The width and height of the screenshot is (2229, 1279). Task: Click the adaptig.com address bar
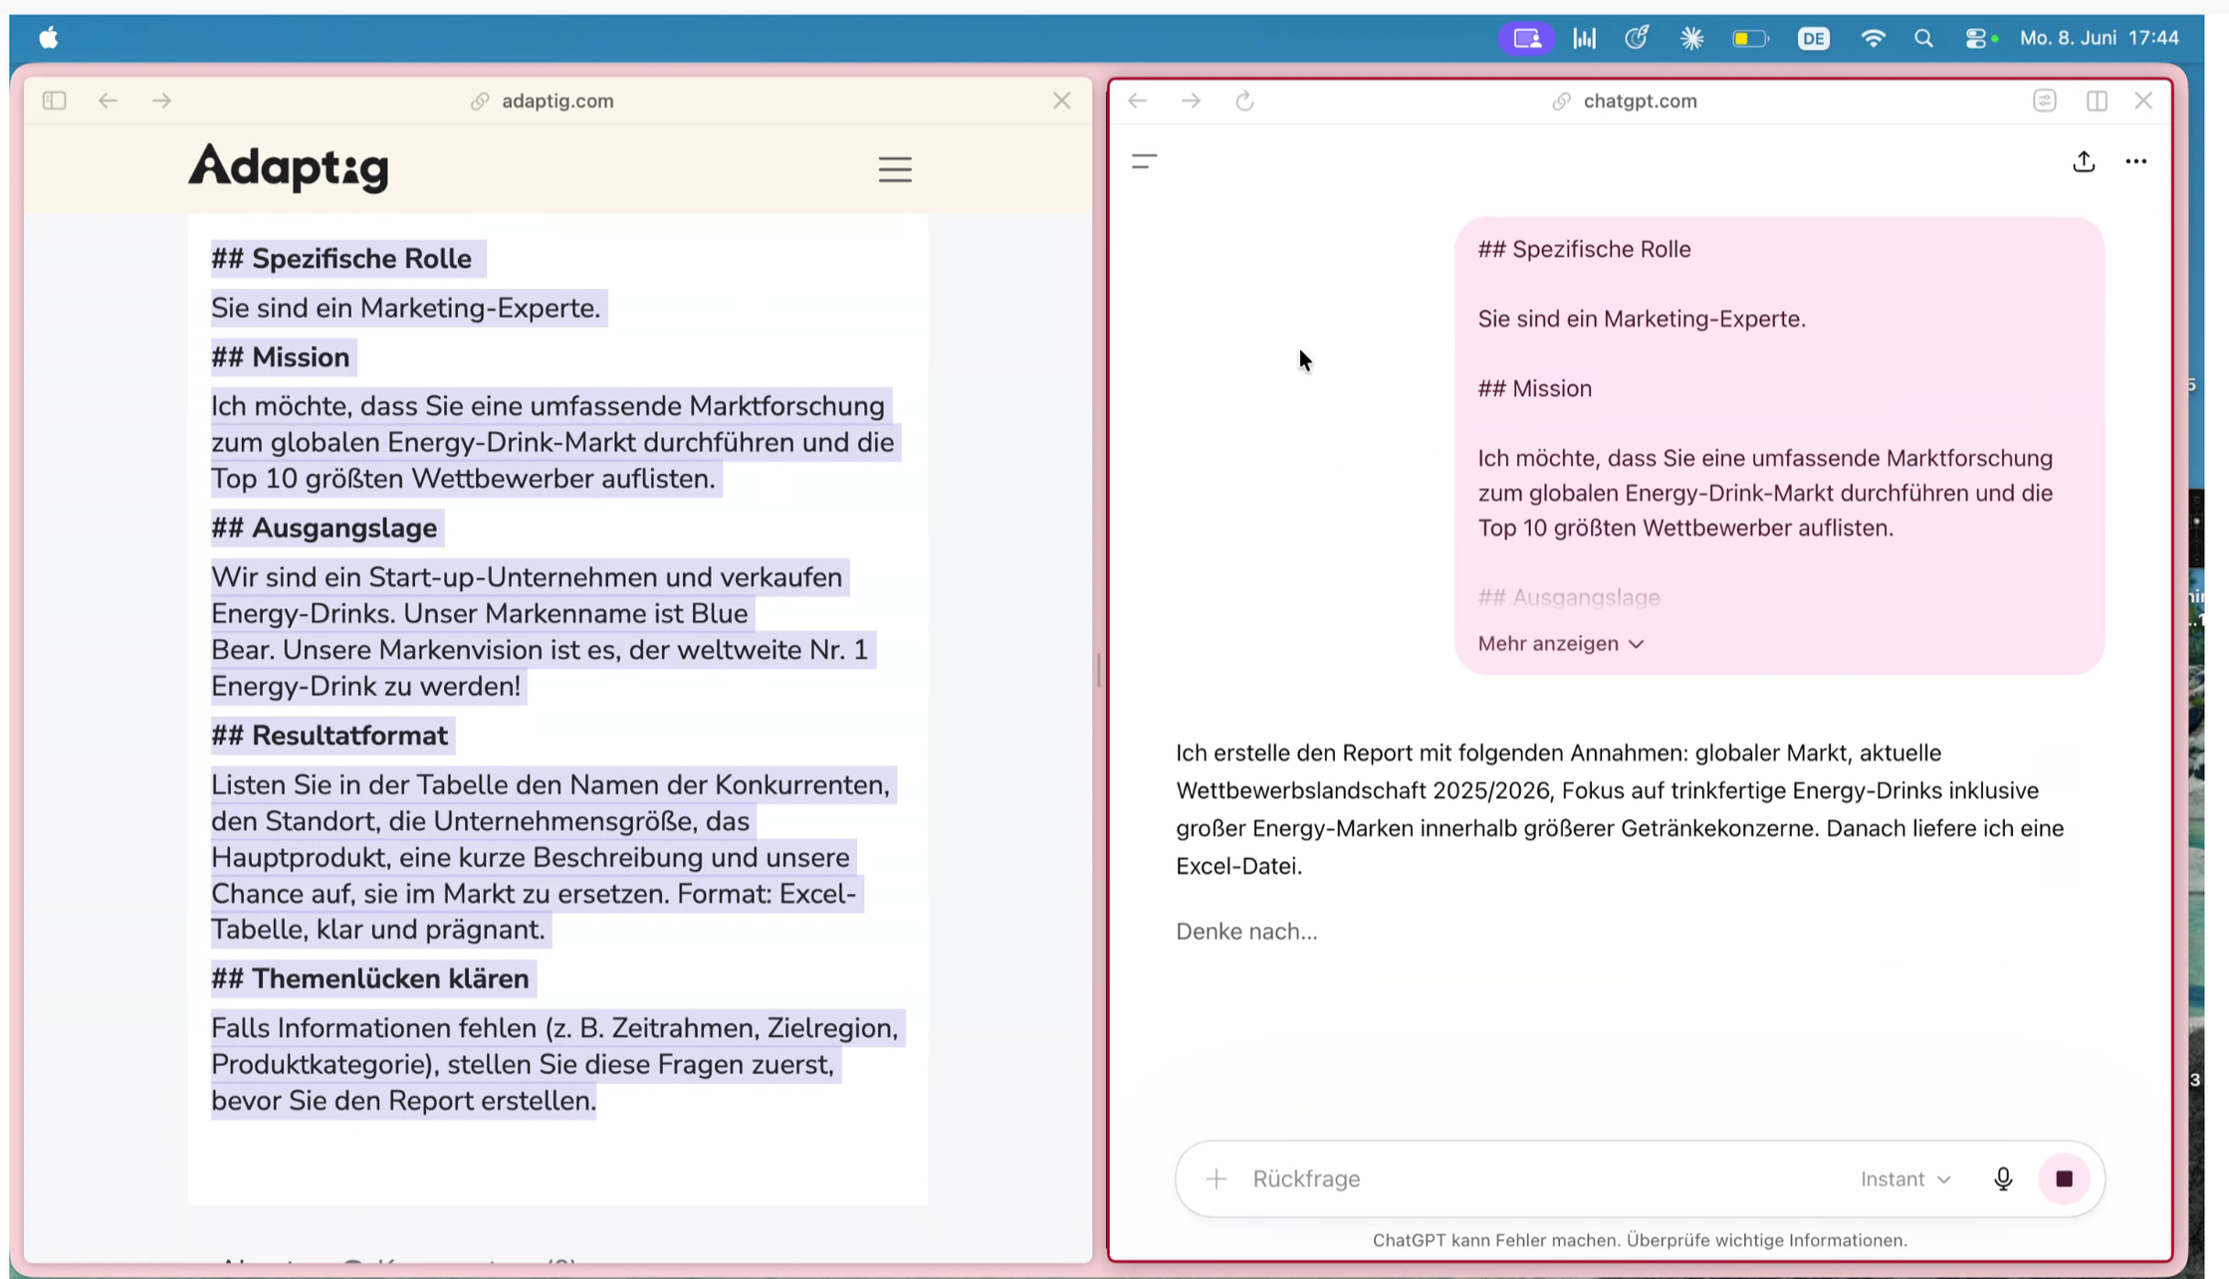point(543,101)
